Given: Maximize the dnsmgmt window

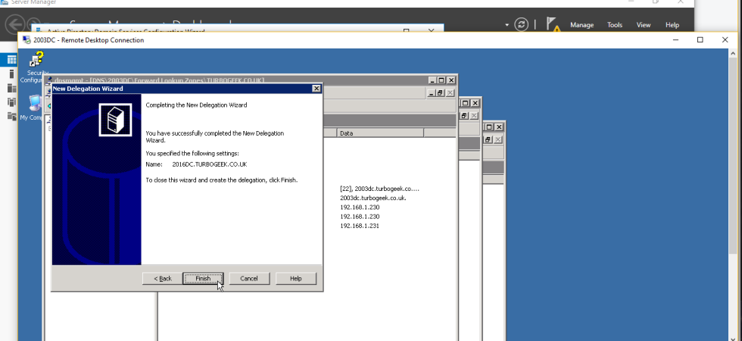Looking at the screenshot, I should [x=441, y=80].
